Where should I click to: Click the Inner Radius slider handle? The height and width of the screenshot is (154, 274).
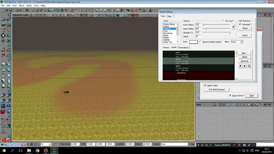coord(203,25)
